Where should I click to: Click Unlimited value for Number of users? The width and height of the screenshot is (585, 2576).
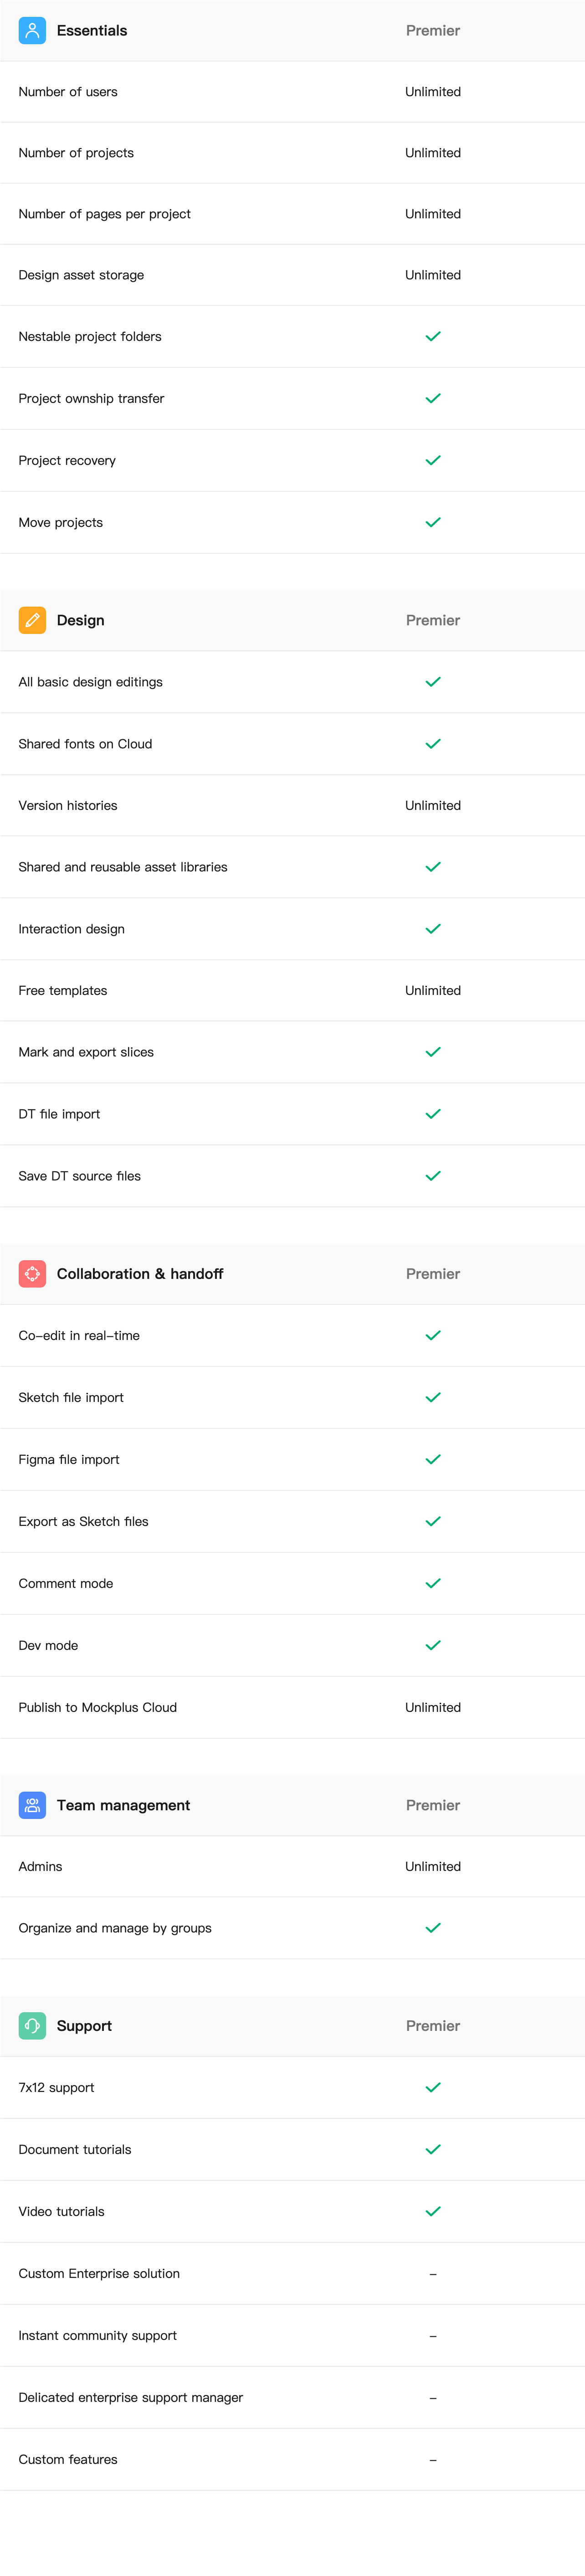coord(433,92)
